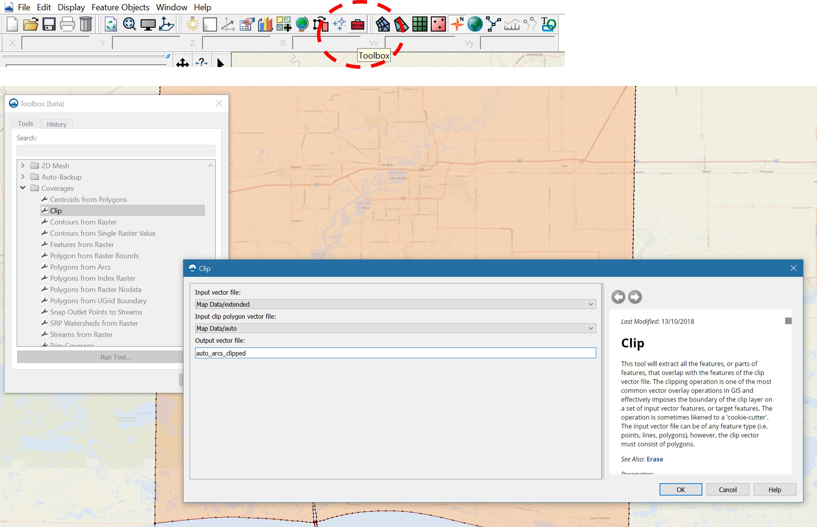Select Polygons from Arcs tool

click(80, 267)
